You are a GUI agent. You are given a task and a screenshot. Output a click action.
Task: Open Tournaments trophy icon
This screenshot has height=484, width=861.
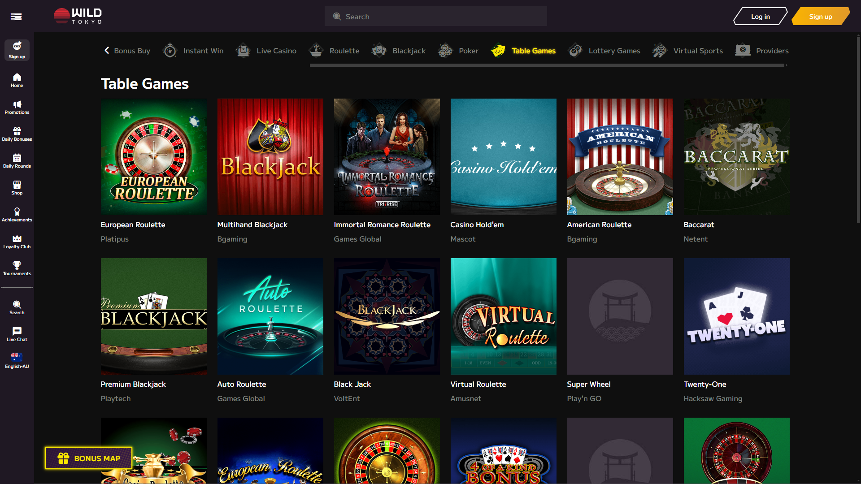pos(17,265)
